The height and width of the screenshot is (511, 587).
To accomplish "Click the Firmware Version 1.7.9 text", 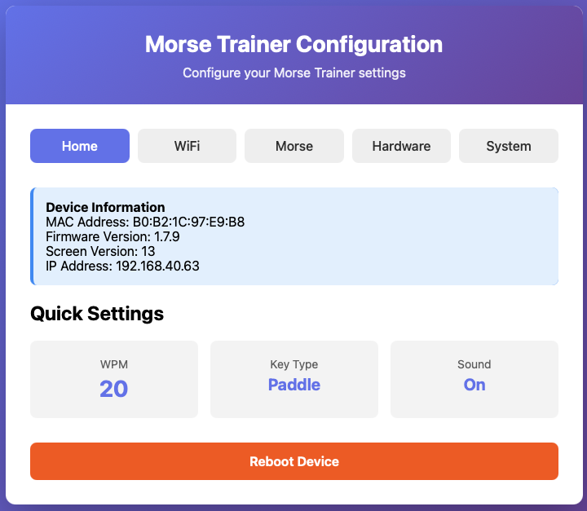I will pyautogui.click(x=113, y=236).
